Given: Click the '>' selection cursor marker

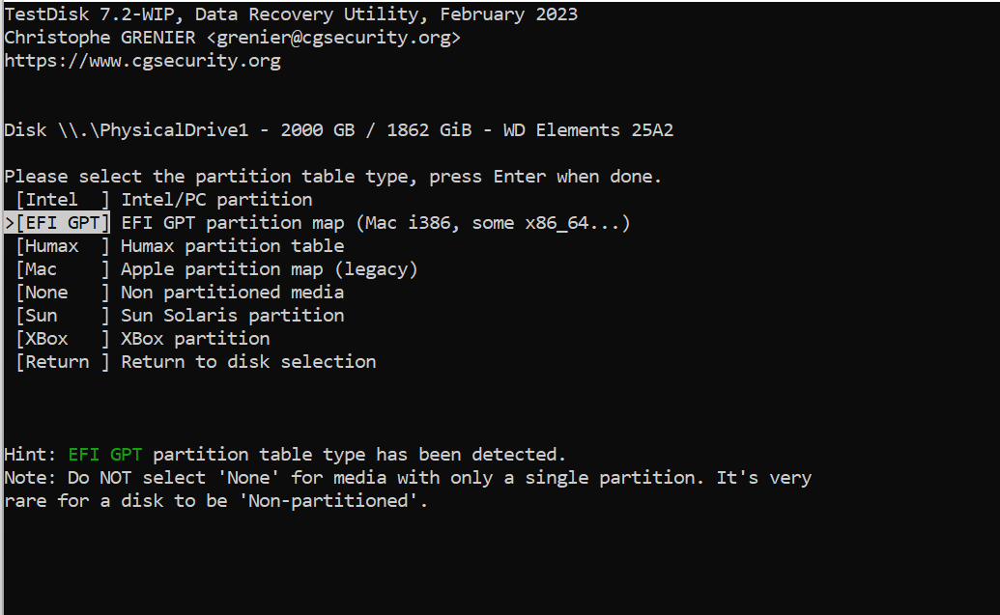Looking at the screenshot, I should 10,223.
